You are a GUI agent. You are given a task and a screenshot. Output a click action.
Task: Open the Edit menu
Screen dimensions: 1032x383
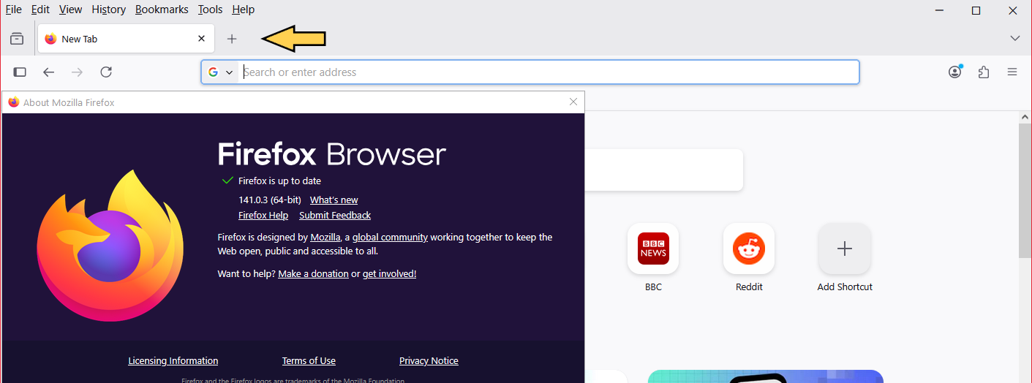click(x=40, y=10)
